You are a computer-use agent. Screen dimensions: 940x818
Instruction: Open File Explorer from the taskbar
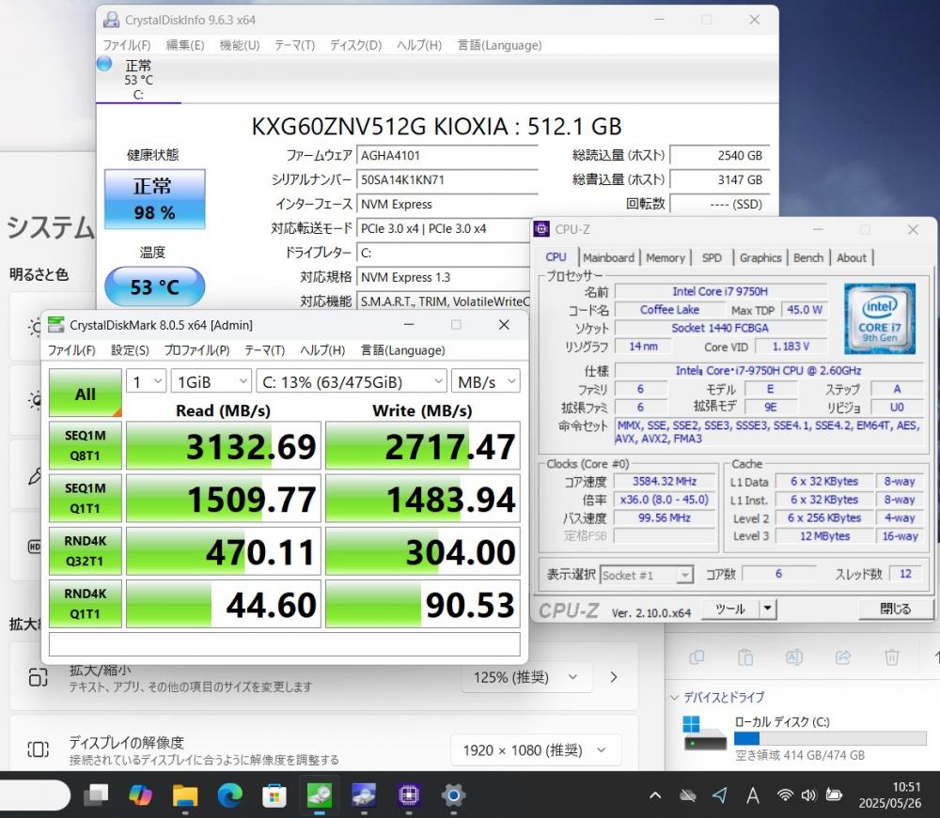[185, 795]
